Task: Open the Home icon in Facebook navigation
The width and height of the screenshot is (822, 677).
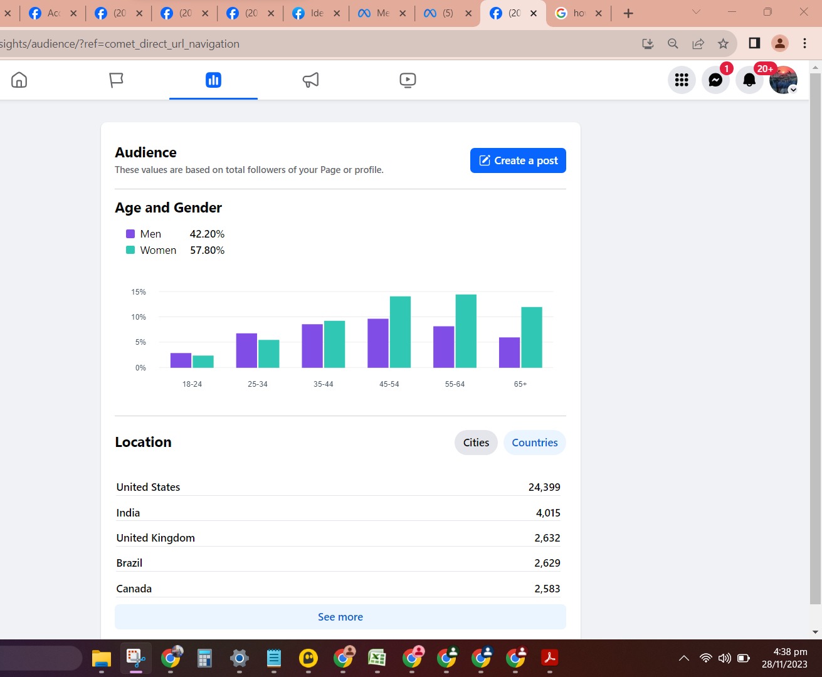Action: [19, 80]
